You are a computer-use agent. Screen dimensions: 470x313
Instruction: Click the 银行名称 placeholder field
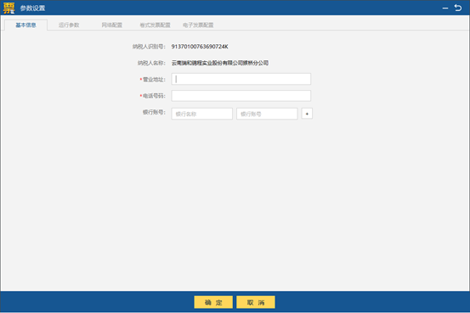coord(202,114)
